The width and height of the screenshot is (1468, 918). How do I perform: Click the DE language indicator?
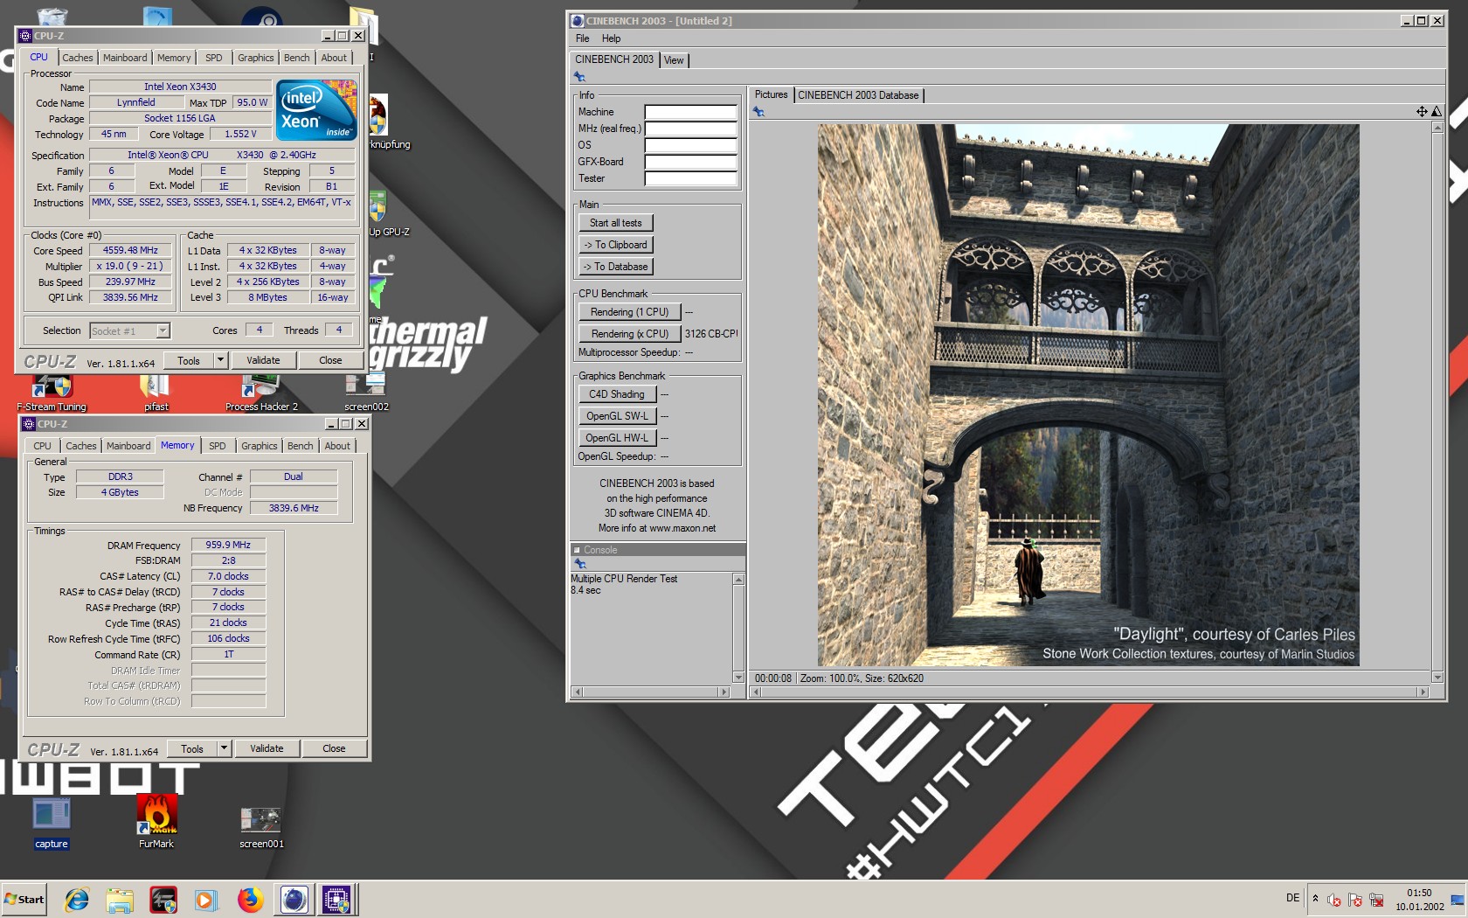click(1292, 898)
